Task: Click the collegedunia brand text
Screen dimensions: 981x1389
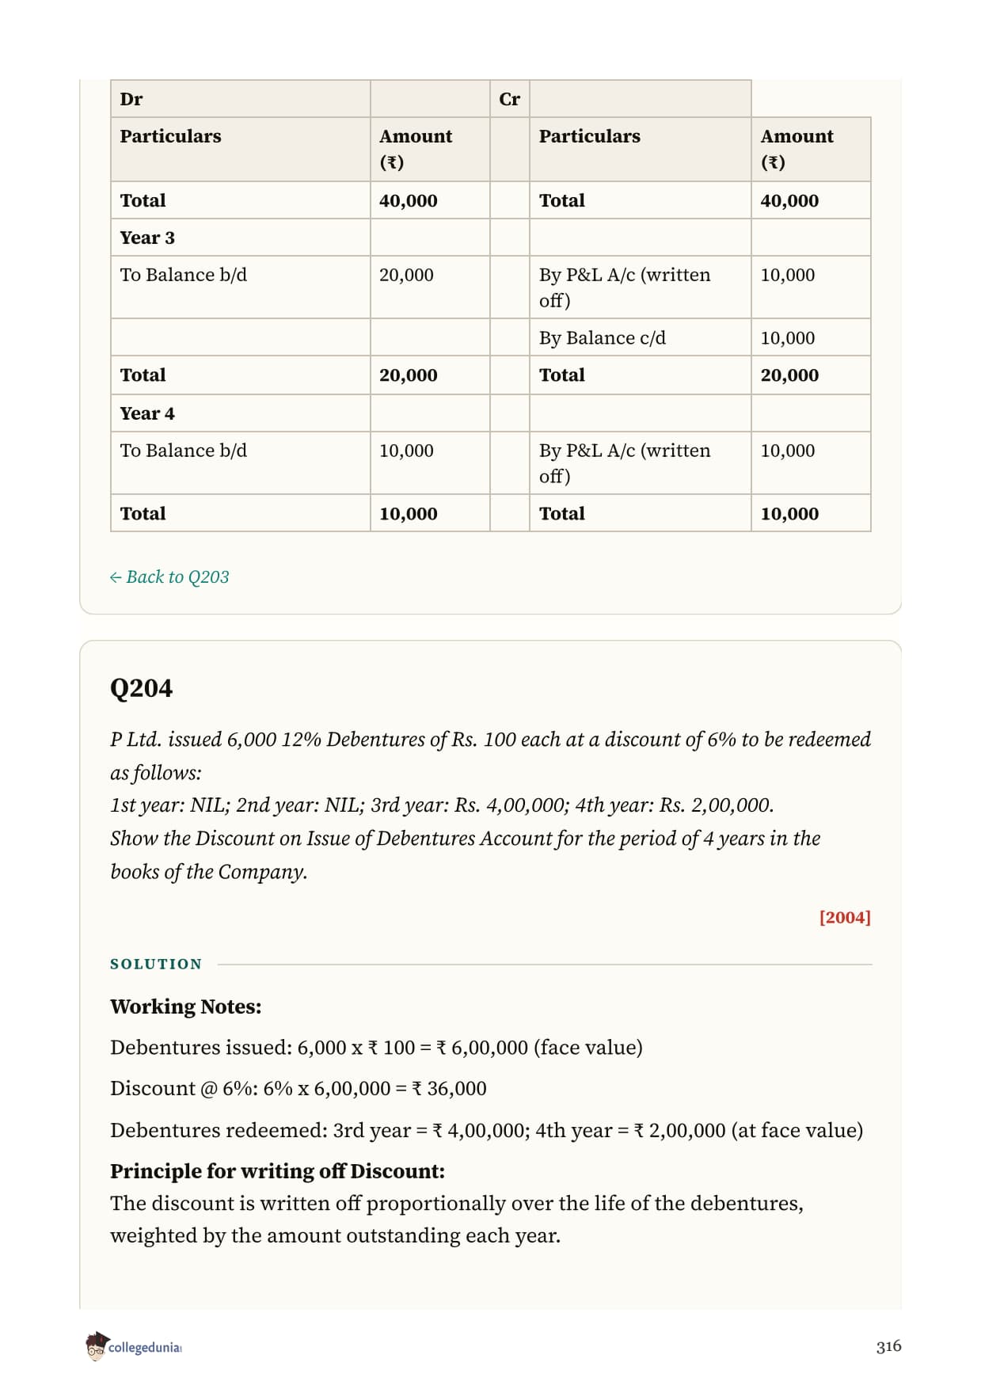Action: point(145,1348)
